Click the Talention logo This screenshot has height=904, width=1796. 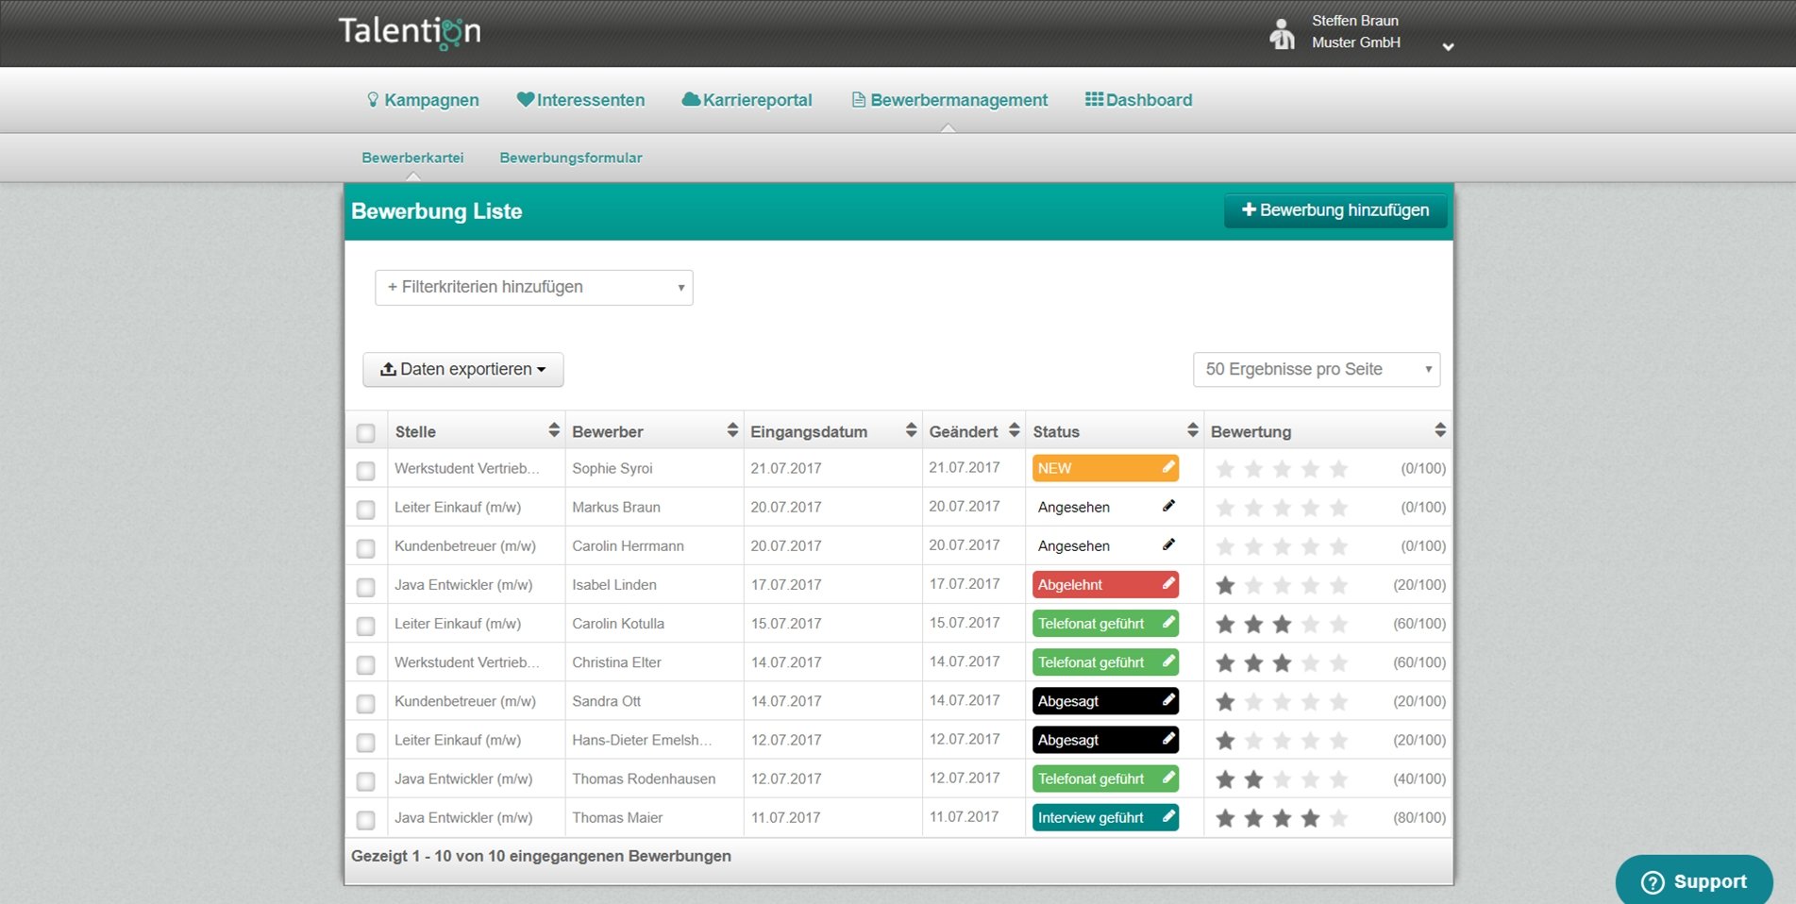410,32
